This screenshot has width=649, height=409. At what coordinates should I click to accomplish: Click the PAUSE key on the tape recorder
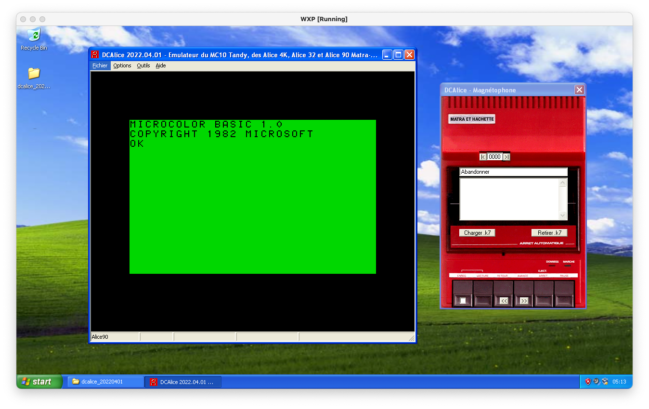tap(564, 294)
